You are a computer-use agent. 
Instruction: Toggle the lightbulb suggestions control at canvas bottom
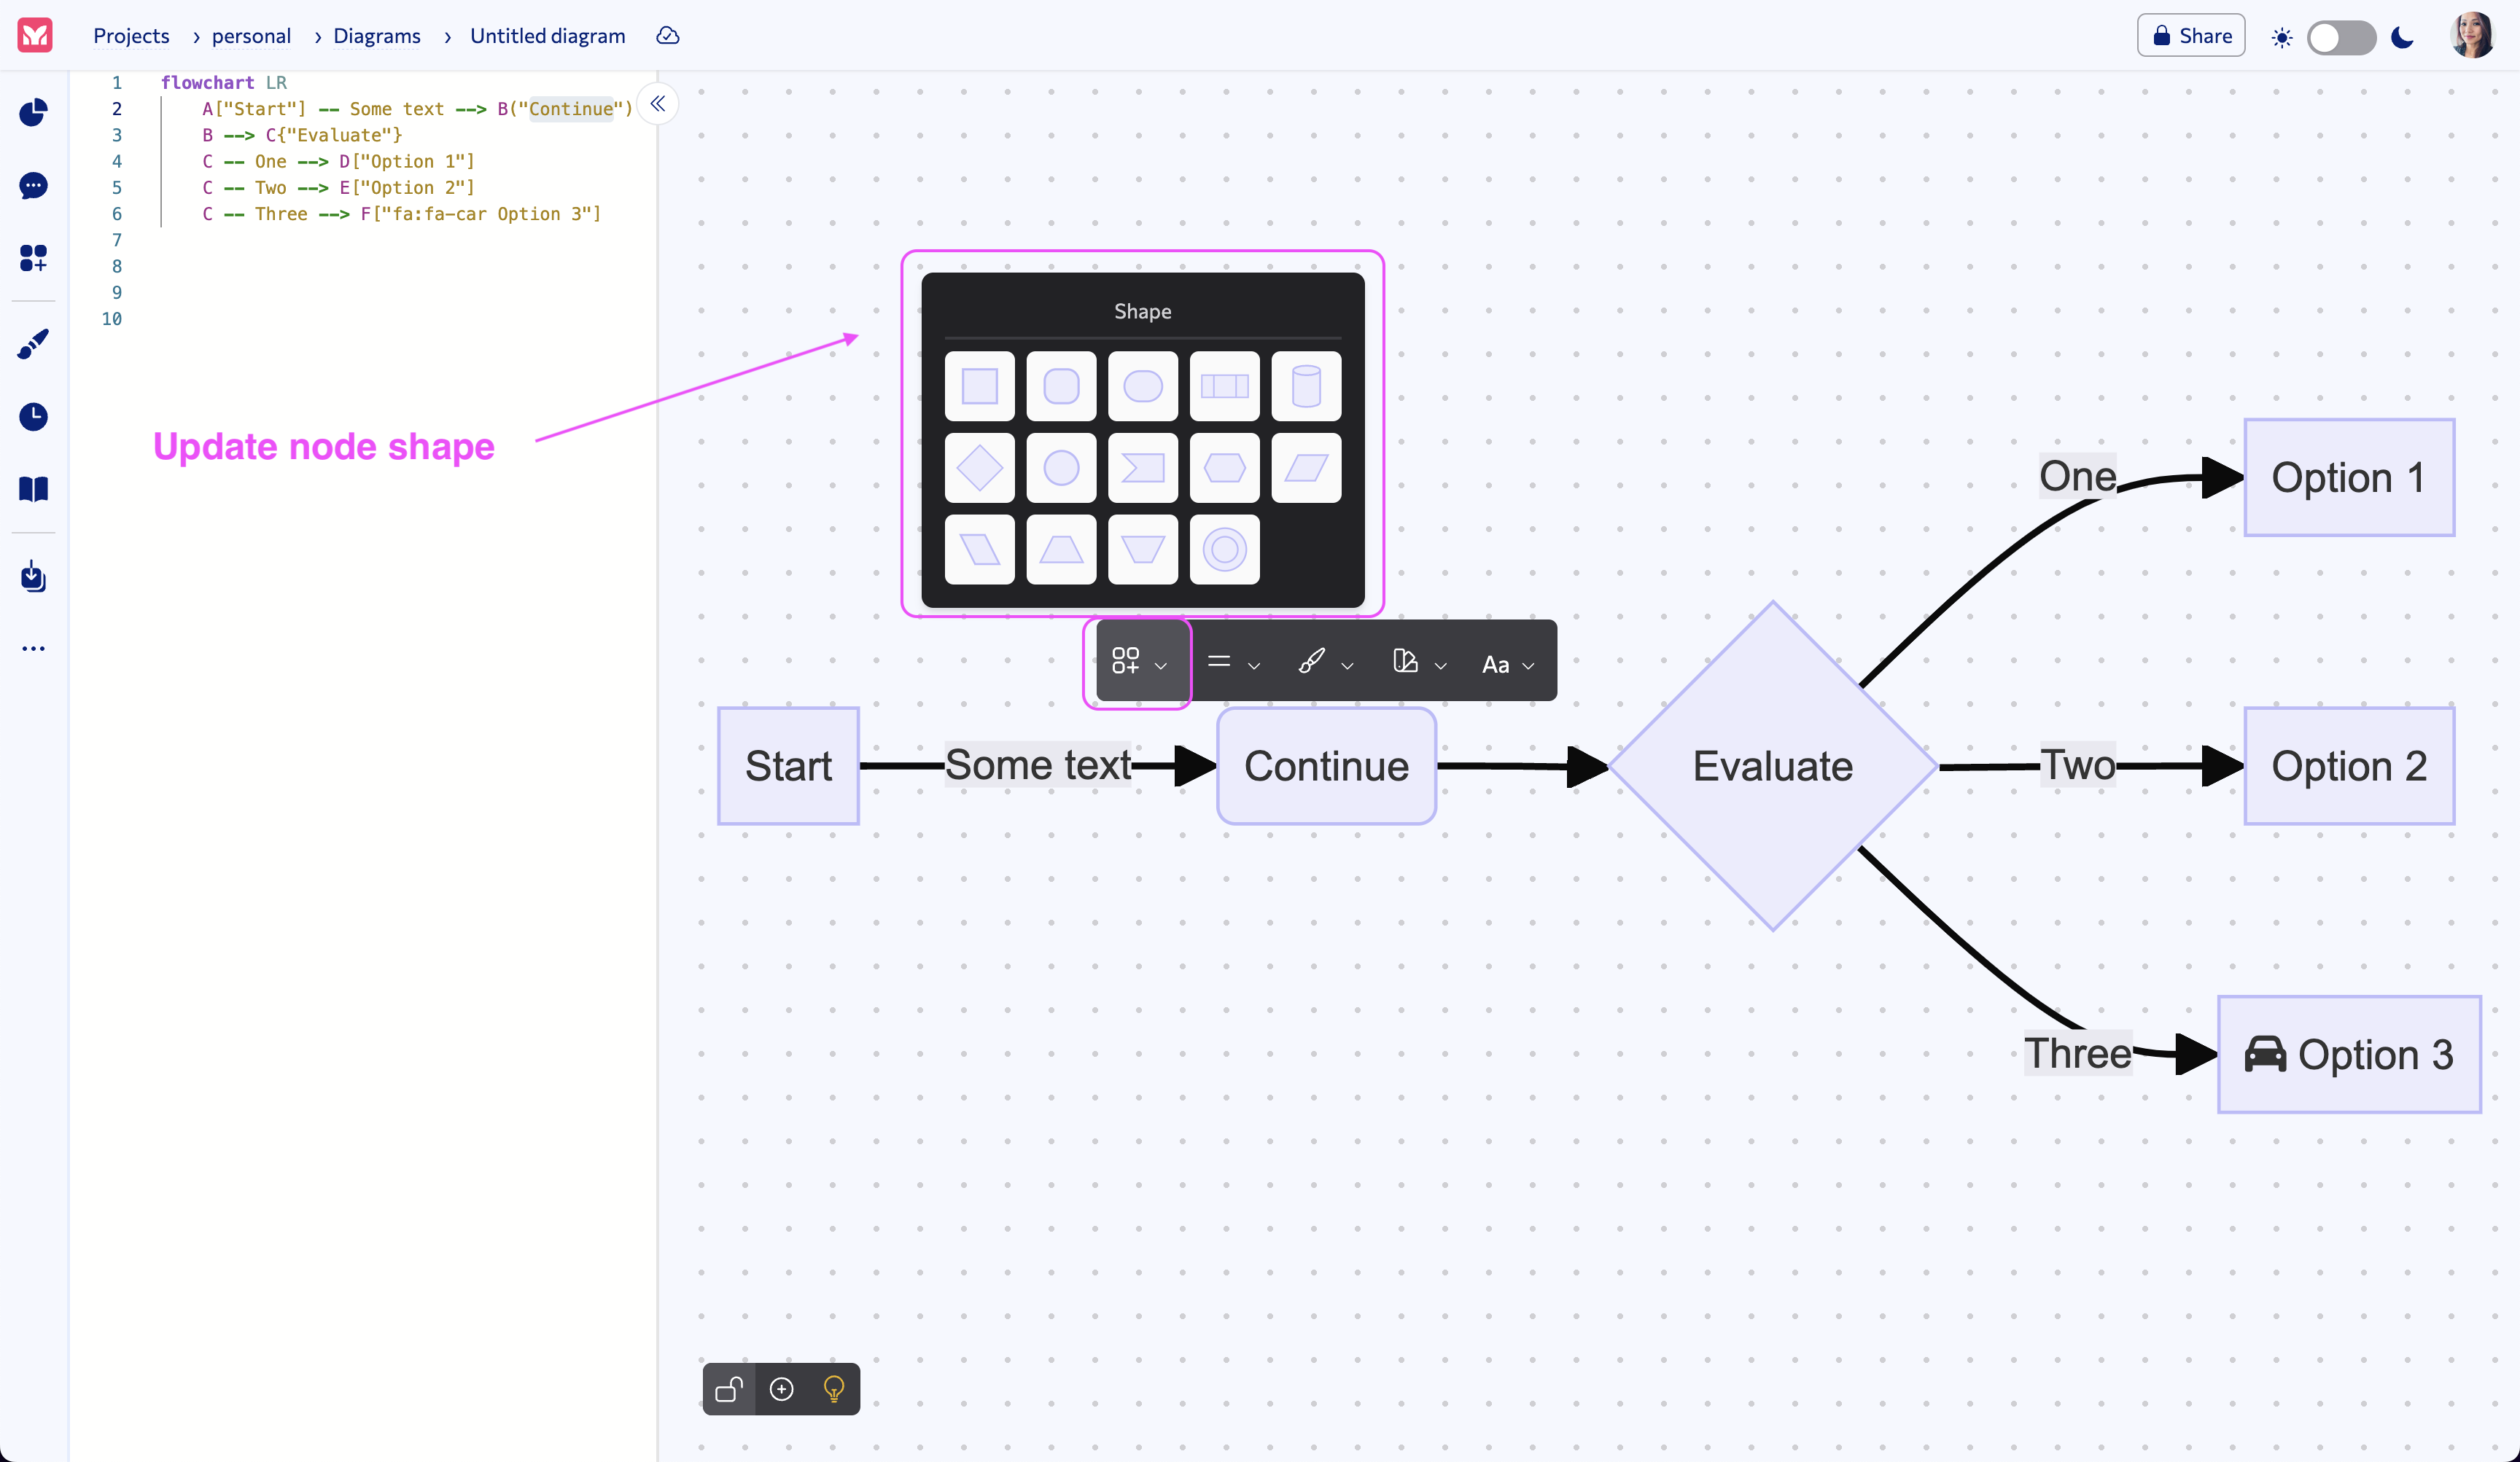[x=833, y=1389]
